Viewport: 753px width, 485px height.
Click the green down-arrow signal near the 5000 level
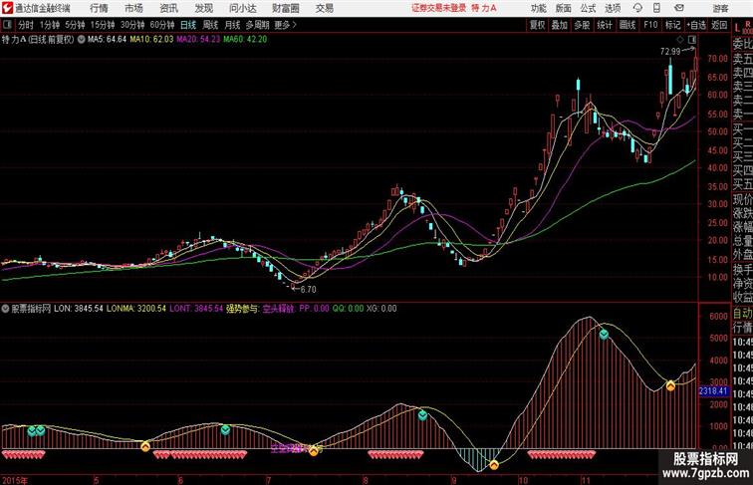(x=604, y=335)
